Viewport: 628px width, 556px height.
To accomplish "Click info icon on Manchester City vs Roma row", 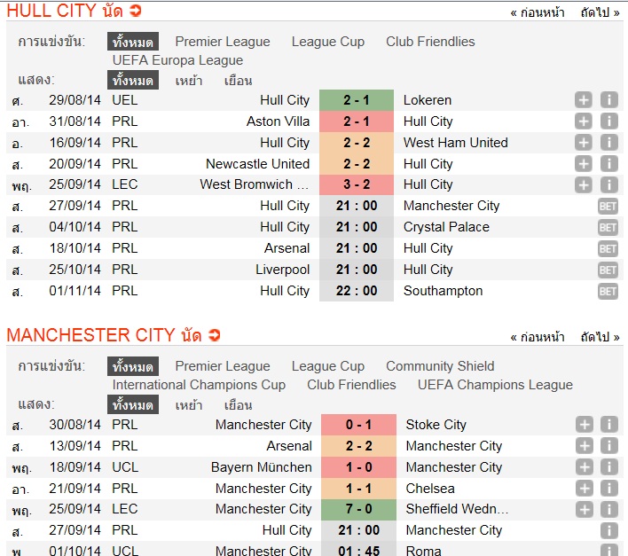I will point(608,551).
